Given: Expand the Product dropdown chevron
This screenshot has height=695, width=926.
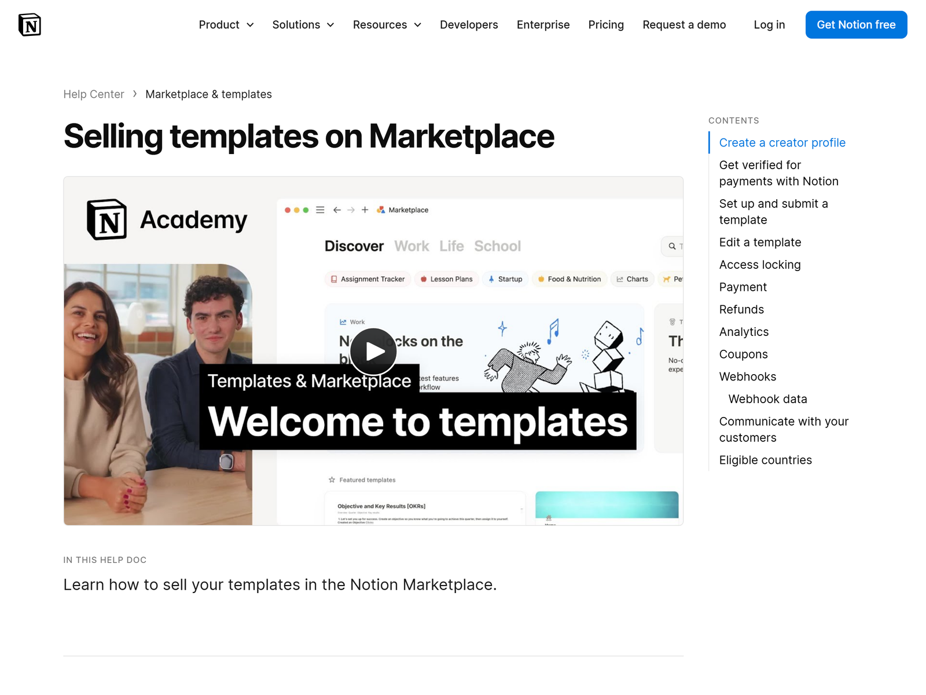Looking at the screenshot, I should pos(250,25).
